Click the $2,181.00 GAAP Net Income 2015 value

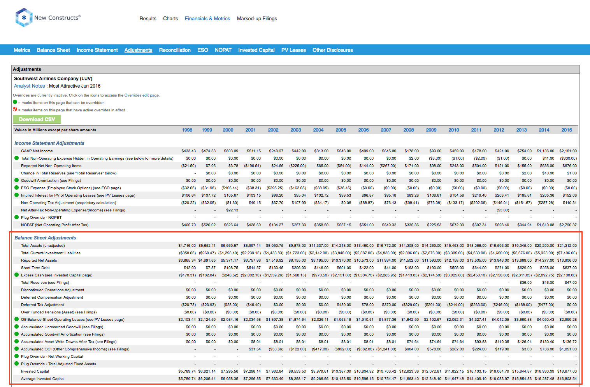[x=568, y=151]
